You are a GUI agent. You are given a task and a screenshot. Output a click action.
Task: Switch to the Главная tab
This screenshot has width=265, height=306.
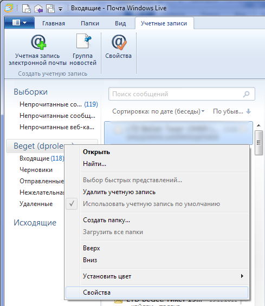pos(54,23)
